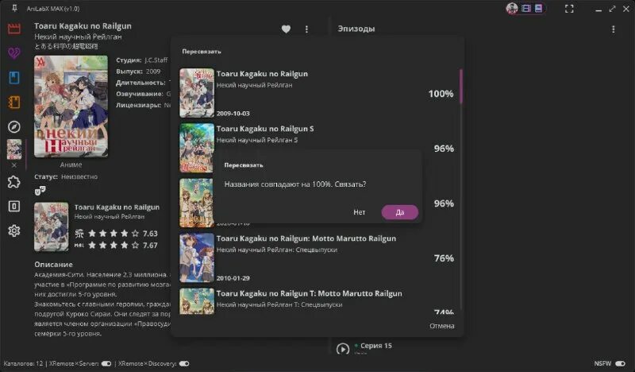This screenshot has height=372, width=635.
Task: Click the 76% match percentage
Action: point(444,258)
